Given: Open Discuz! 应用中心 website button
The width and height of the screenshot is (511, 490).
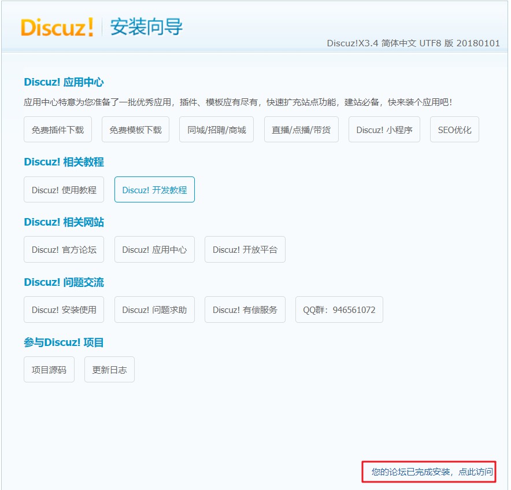Looking at the screenshot, I should pos(154,249).
